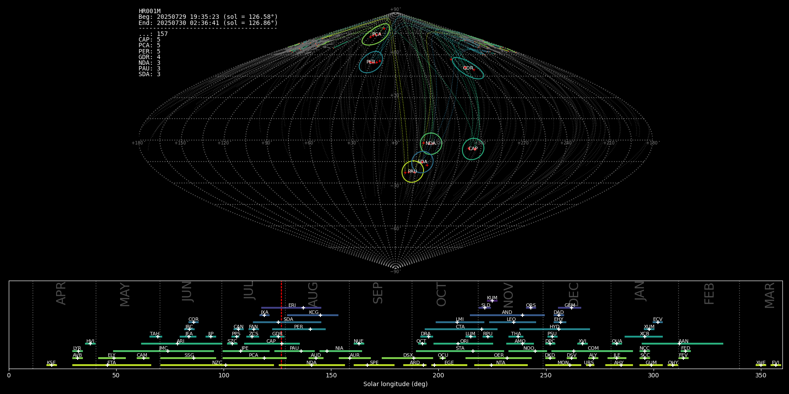Select the PER radiant label on the sky map
The width and height of the screenshot is (789, 394).
click(x=371, y=62)
